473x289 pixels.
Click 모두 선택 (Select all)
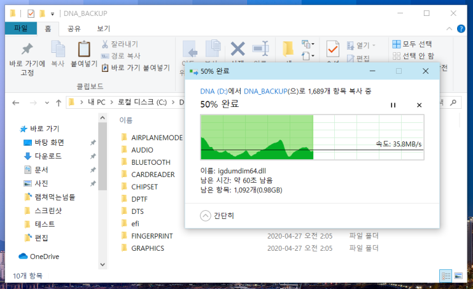pos(412,44)
